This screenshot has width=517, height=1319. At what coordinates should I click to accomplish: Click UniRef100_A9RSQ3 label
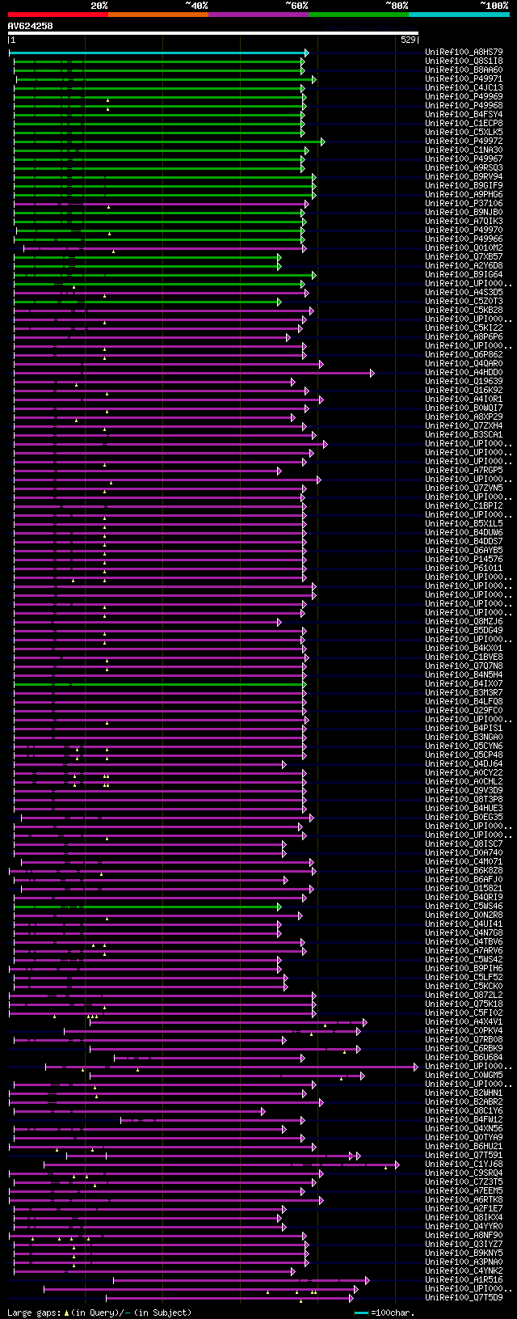point(464,168)
